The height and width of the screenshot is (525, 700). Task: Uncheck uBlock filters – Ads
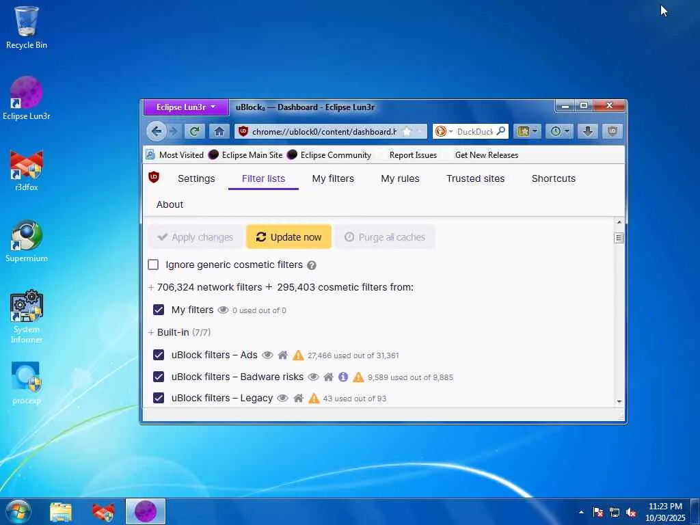pos(159,355)
